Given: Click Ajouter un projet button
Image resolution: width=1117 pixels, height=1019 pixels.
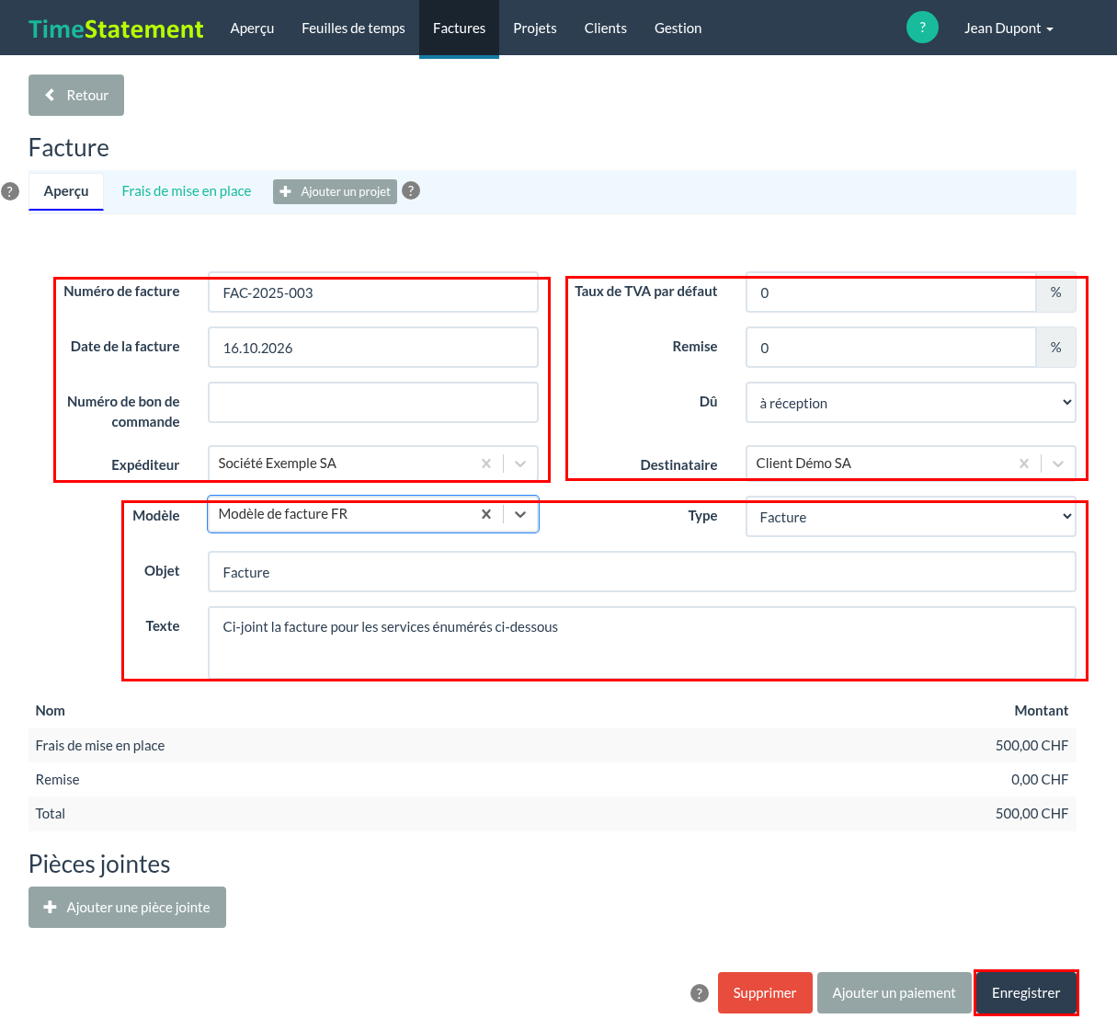Looking at the screenshot, I should (x=335, y=191).
